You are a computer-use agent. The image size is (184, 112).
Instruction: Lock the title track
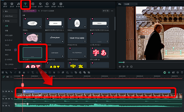tap(12, 91)
